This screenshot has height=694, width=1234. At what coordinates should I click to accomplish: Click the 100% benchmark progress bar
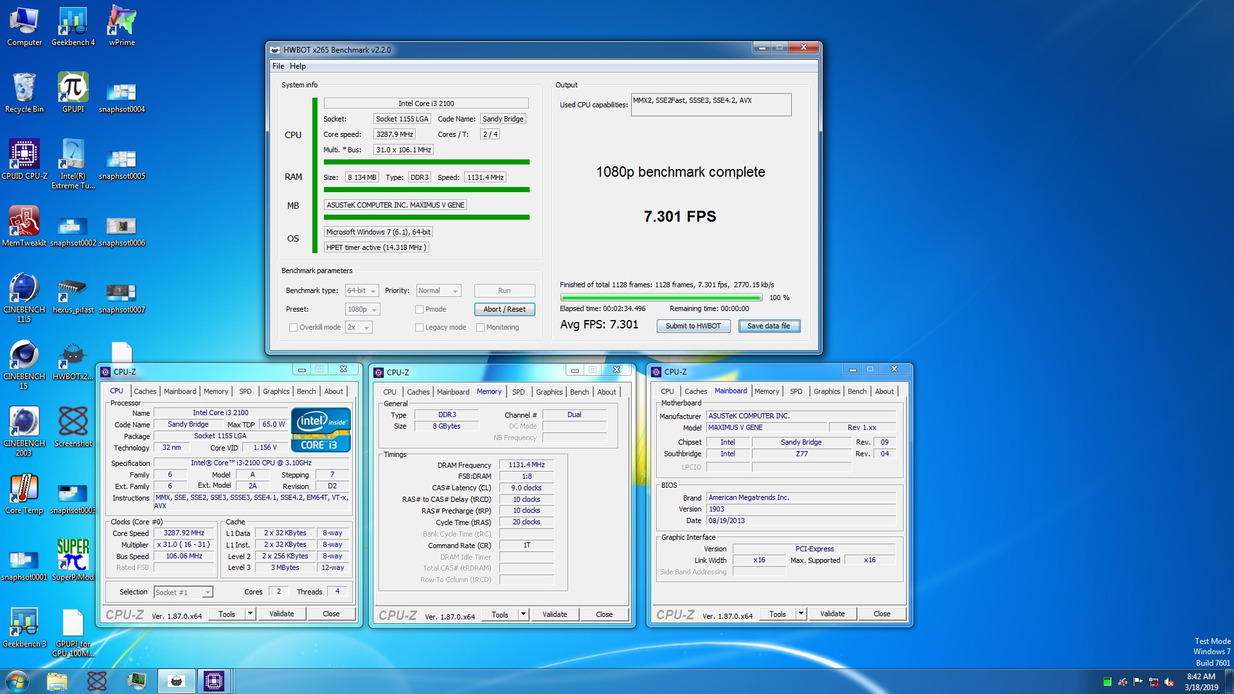coord(661,298)
